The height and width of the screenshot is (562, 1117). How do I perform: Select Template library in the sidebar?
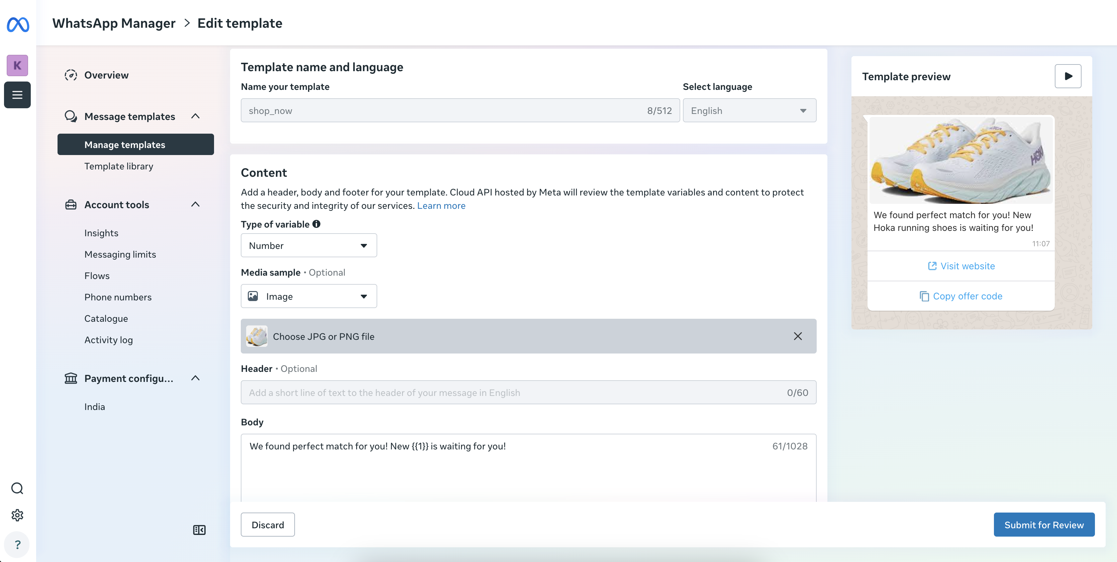pos(119,166)
